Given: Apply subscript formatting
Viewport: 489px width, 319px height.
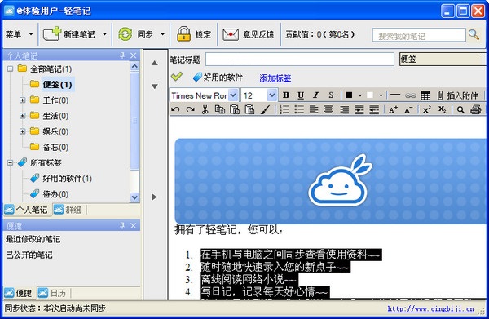Looking at the screenshot, I should click(442, 109).
